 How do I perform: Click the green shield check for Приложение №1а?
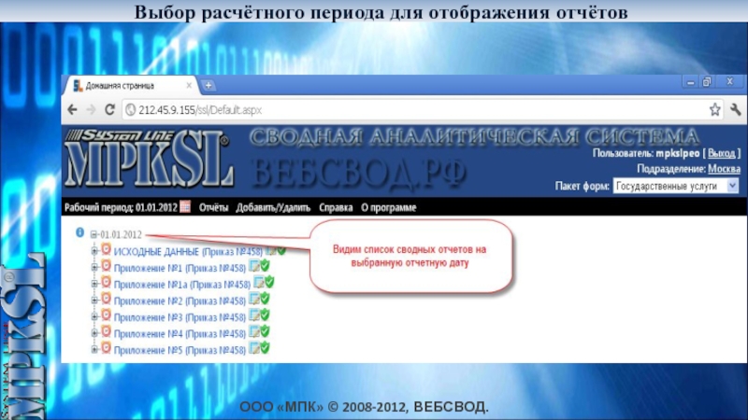click(x=269, y=282)
